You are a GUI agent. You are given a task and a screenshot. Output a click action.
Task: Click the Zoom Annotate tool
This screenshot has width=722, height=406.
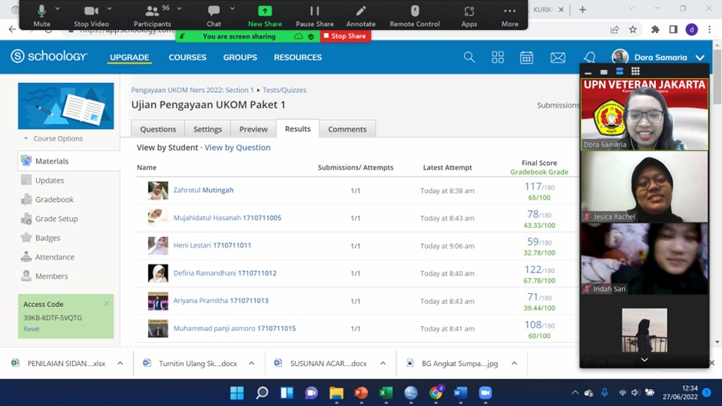click(x=360, y=15)
